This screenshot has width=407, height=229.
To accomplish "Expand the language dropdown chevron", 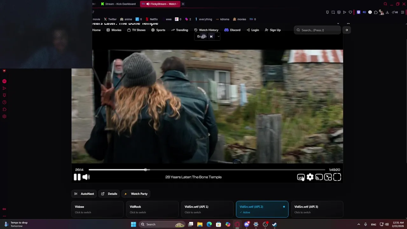I will point(218,37).
